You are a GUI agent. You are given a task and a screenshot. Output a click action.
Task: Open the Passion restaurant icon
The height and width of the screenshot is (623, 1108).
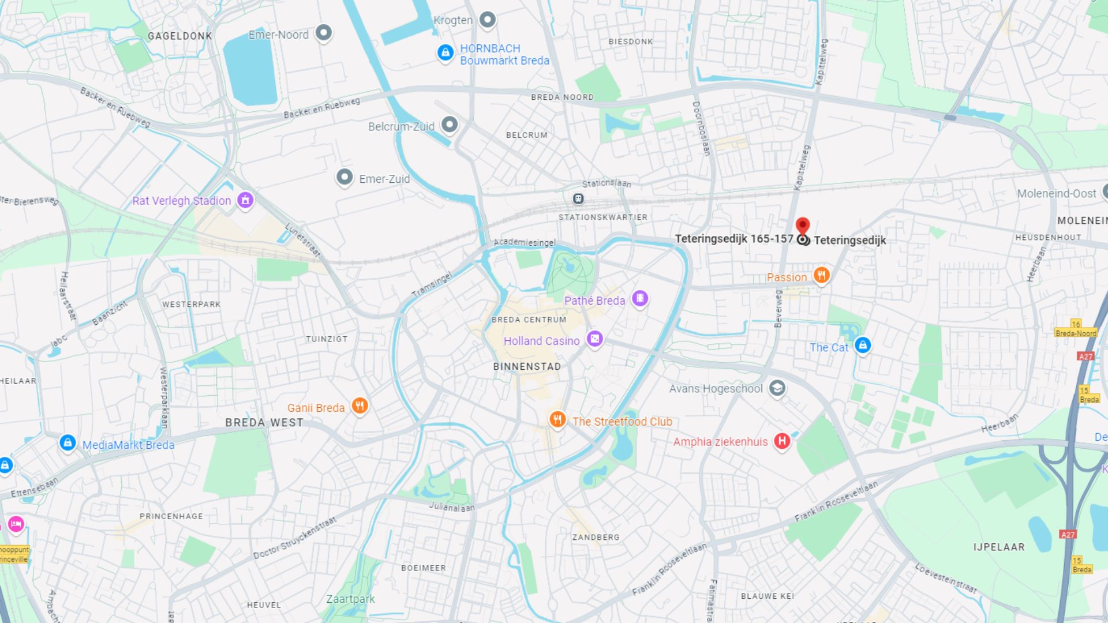pos(822,275)
